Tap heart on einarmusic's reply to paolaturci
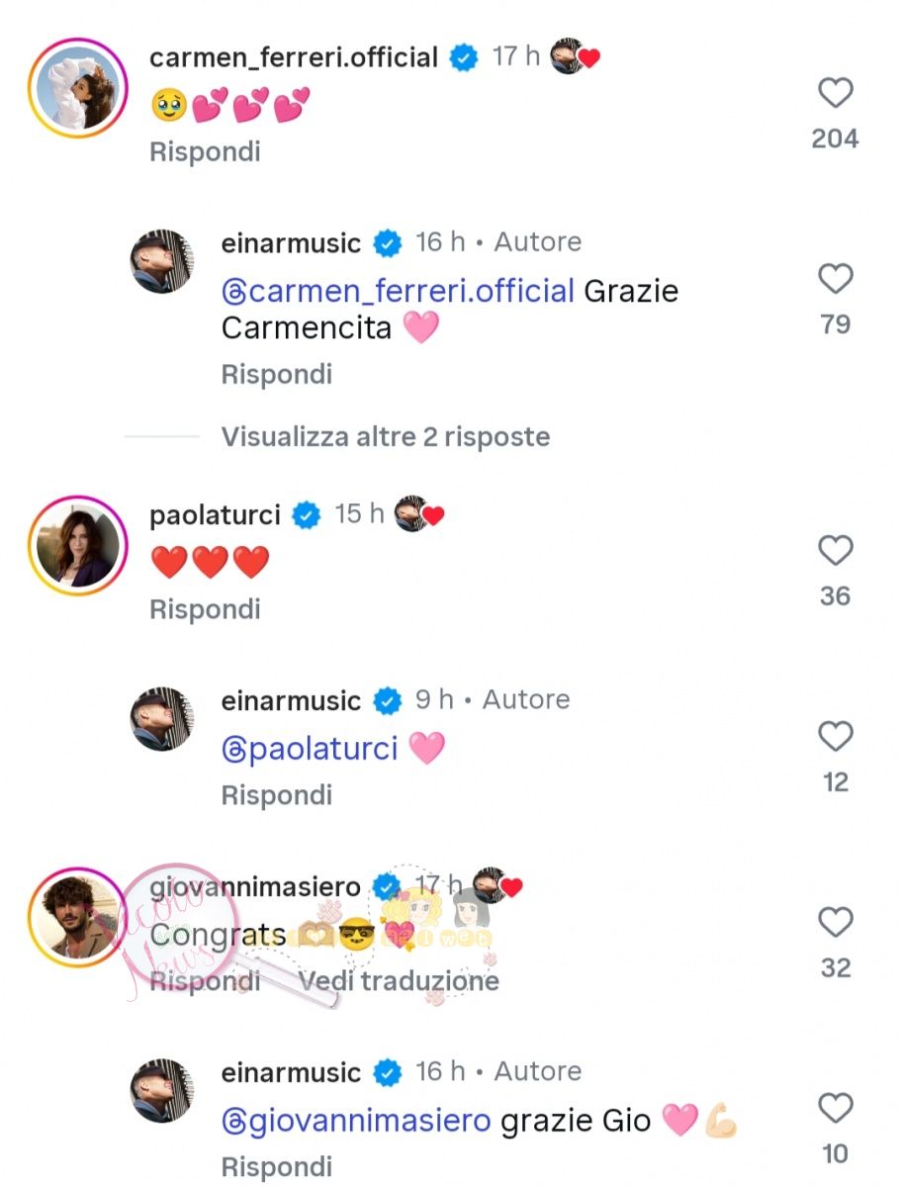900x1187 pixels. pos(836,737)
